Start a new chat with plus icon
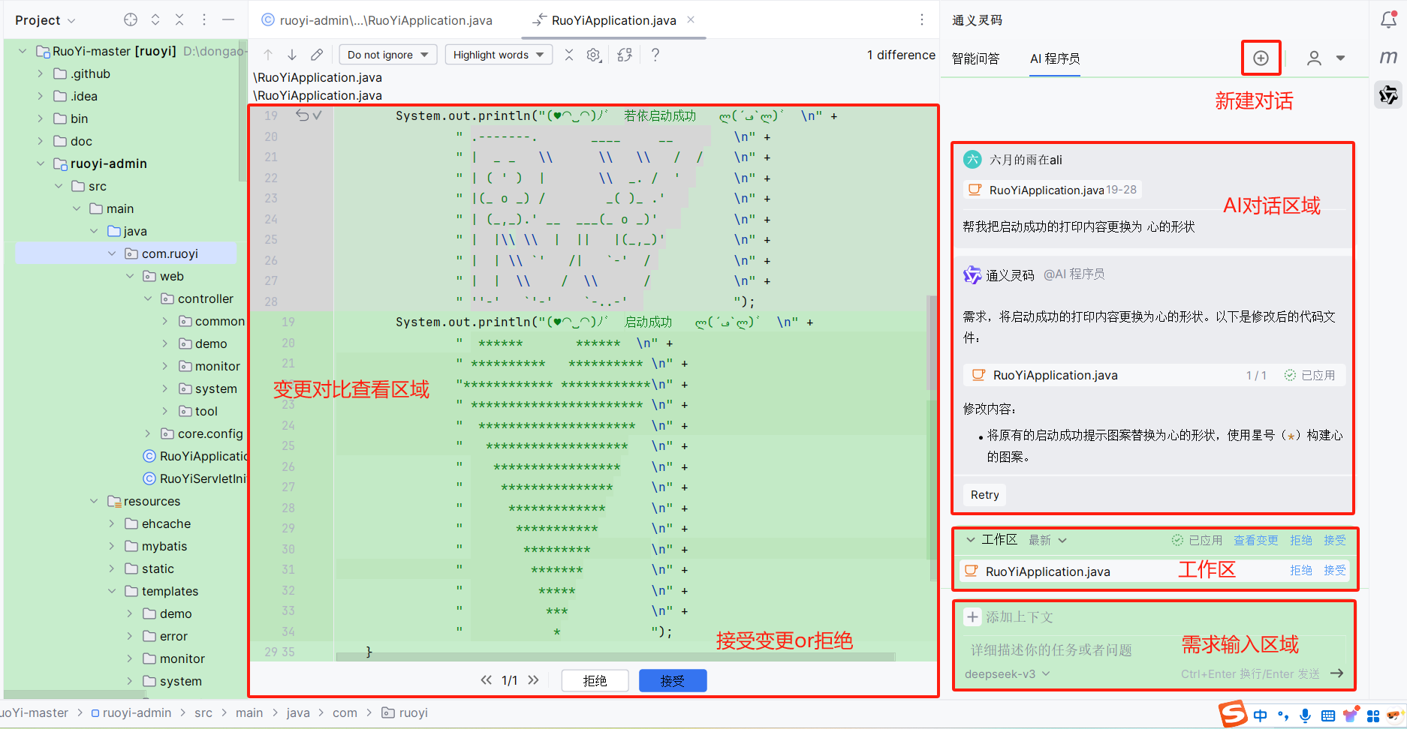Screen dimensions: 1407x729 tap(1261, 58)
